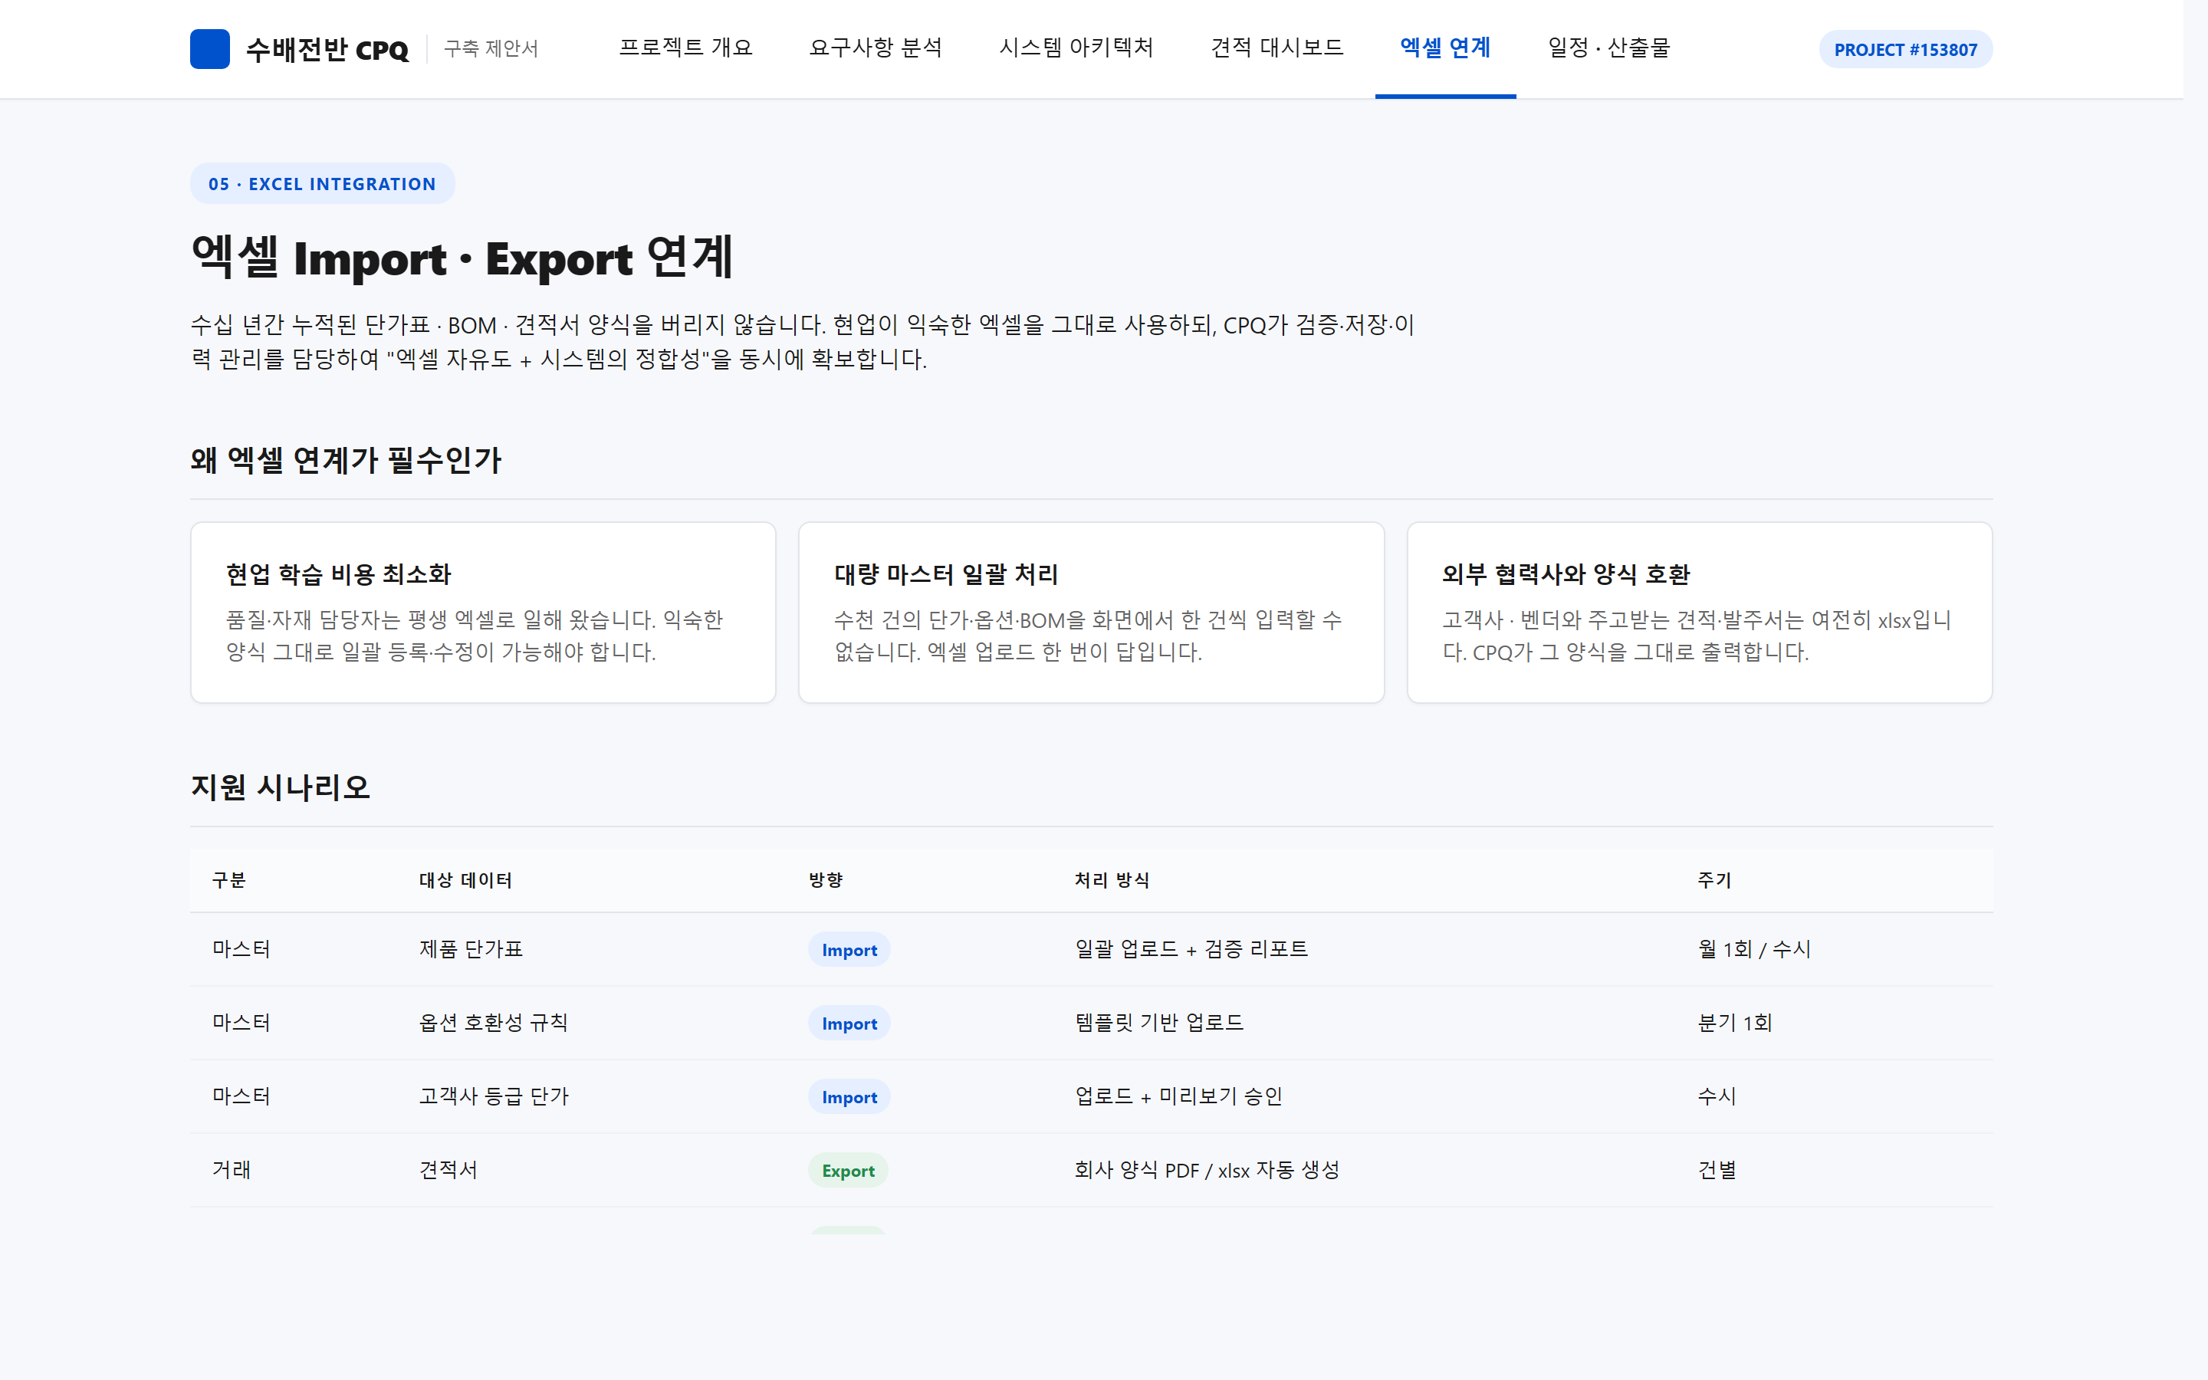
Task: Click Import badge in 옵션 호환성 규칙 row
Action: click(x=849, y=1024)
